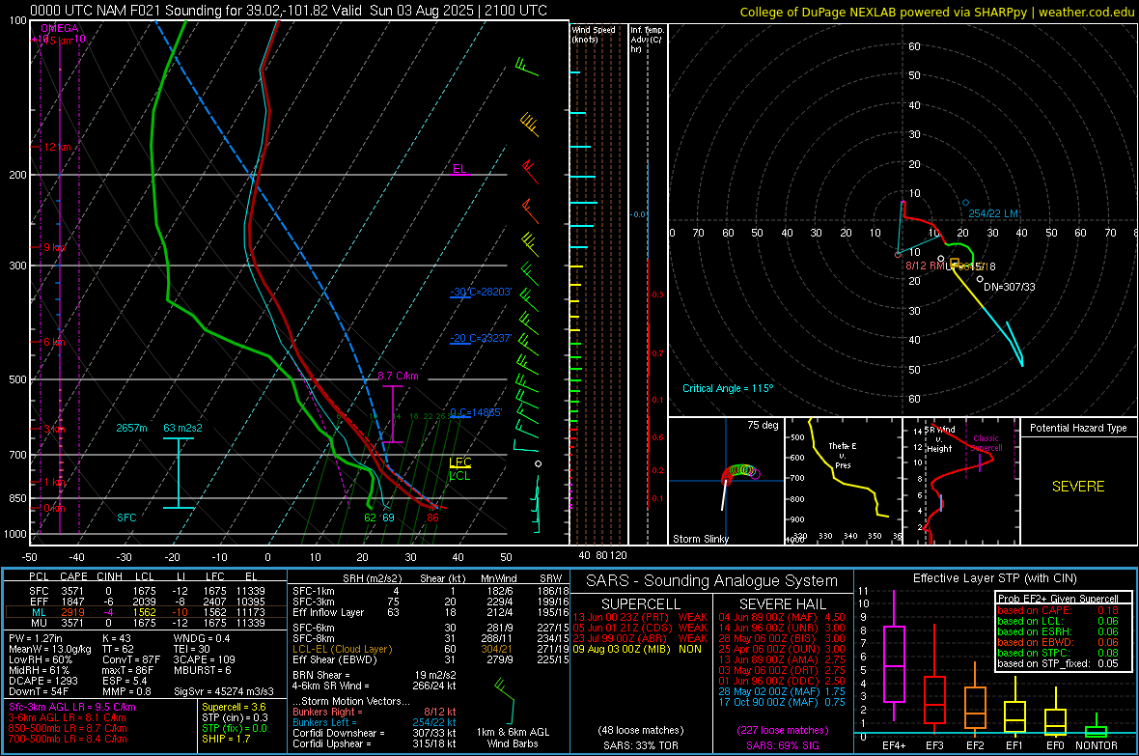
Task: Click the Bunkers Right = 8/12 kt line
Action: coord(375,712)
